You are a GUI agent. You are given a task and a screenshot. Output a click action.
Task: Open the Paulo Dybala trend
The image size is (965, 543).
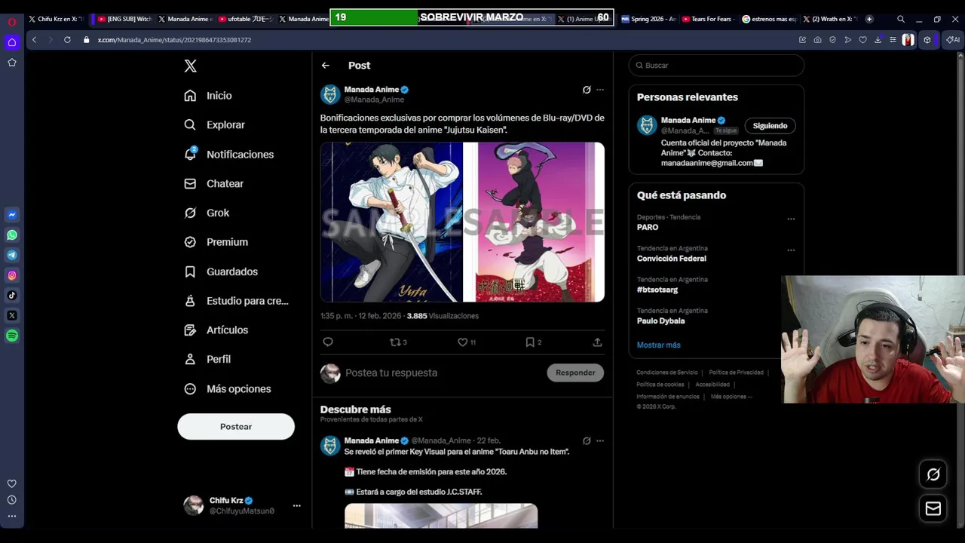point(661,321)
